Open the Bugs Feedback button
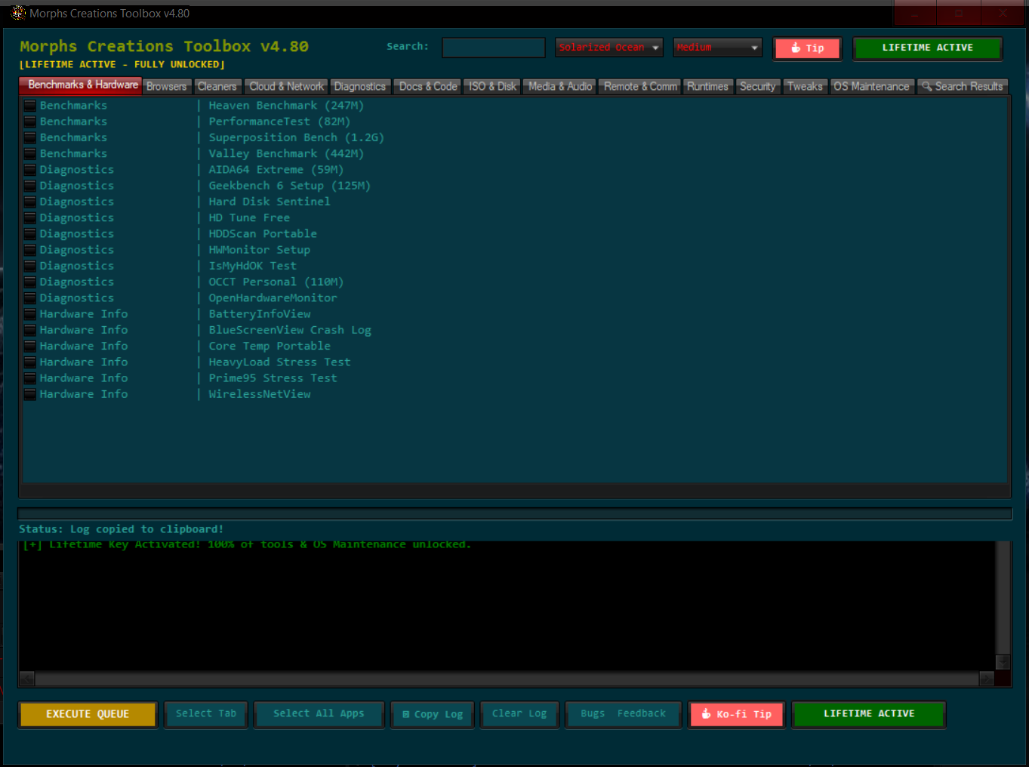 tap(624, 714)
